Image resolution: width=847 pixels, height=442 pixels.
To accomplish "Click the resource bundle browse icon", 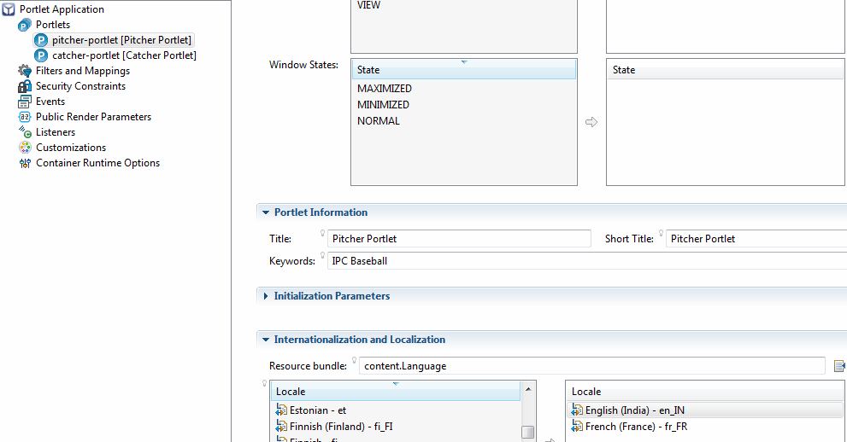I will point(839,366).
